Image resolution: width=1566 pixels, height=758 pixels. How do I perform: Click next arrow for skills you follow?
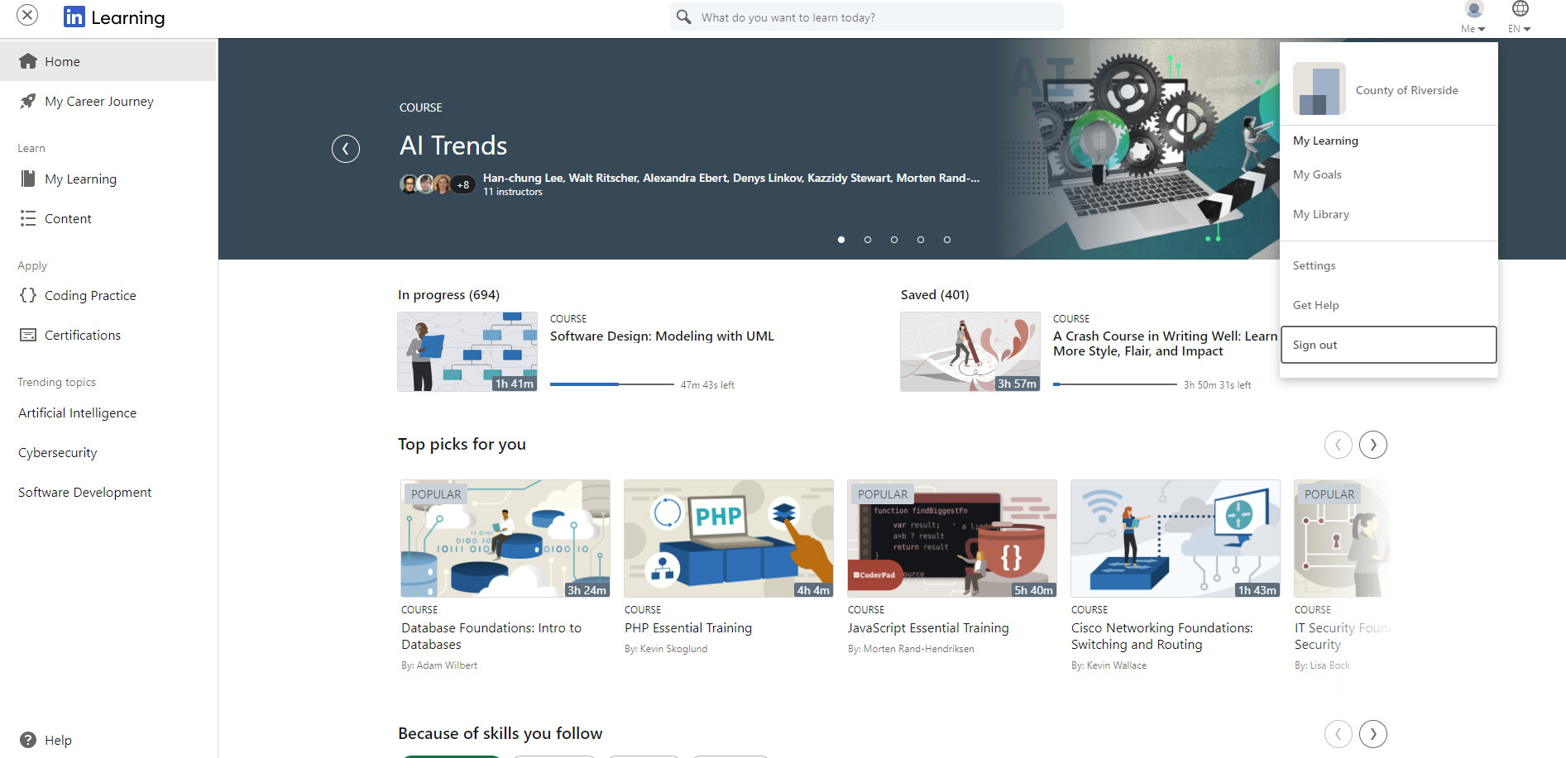1373,734
